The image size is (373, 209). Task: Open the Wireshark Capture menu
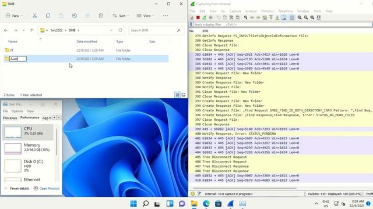pos(235,11)
